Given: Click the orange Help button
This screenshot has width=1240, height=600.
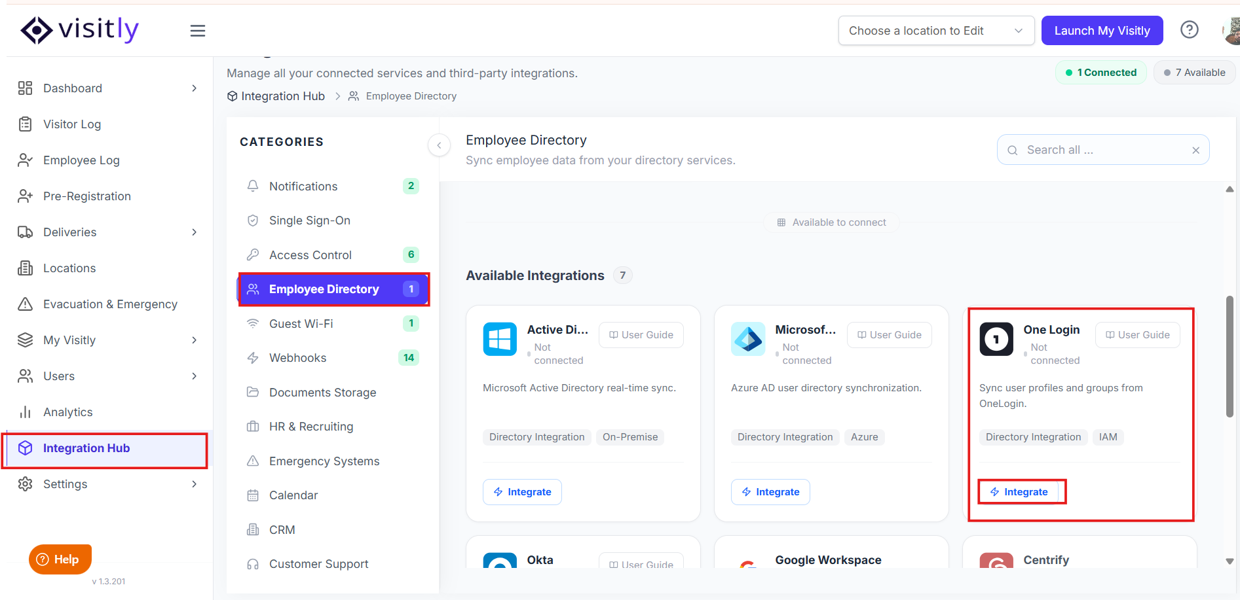Looking at the screenshot, I should coord(60,559).
